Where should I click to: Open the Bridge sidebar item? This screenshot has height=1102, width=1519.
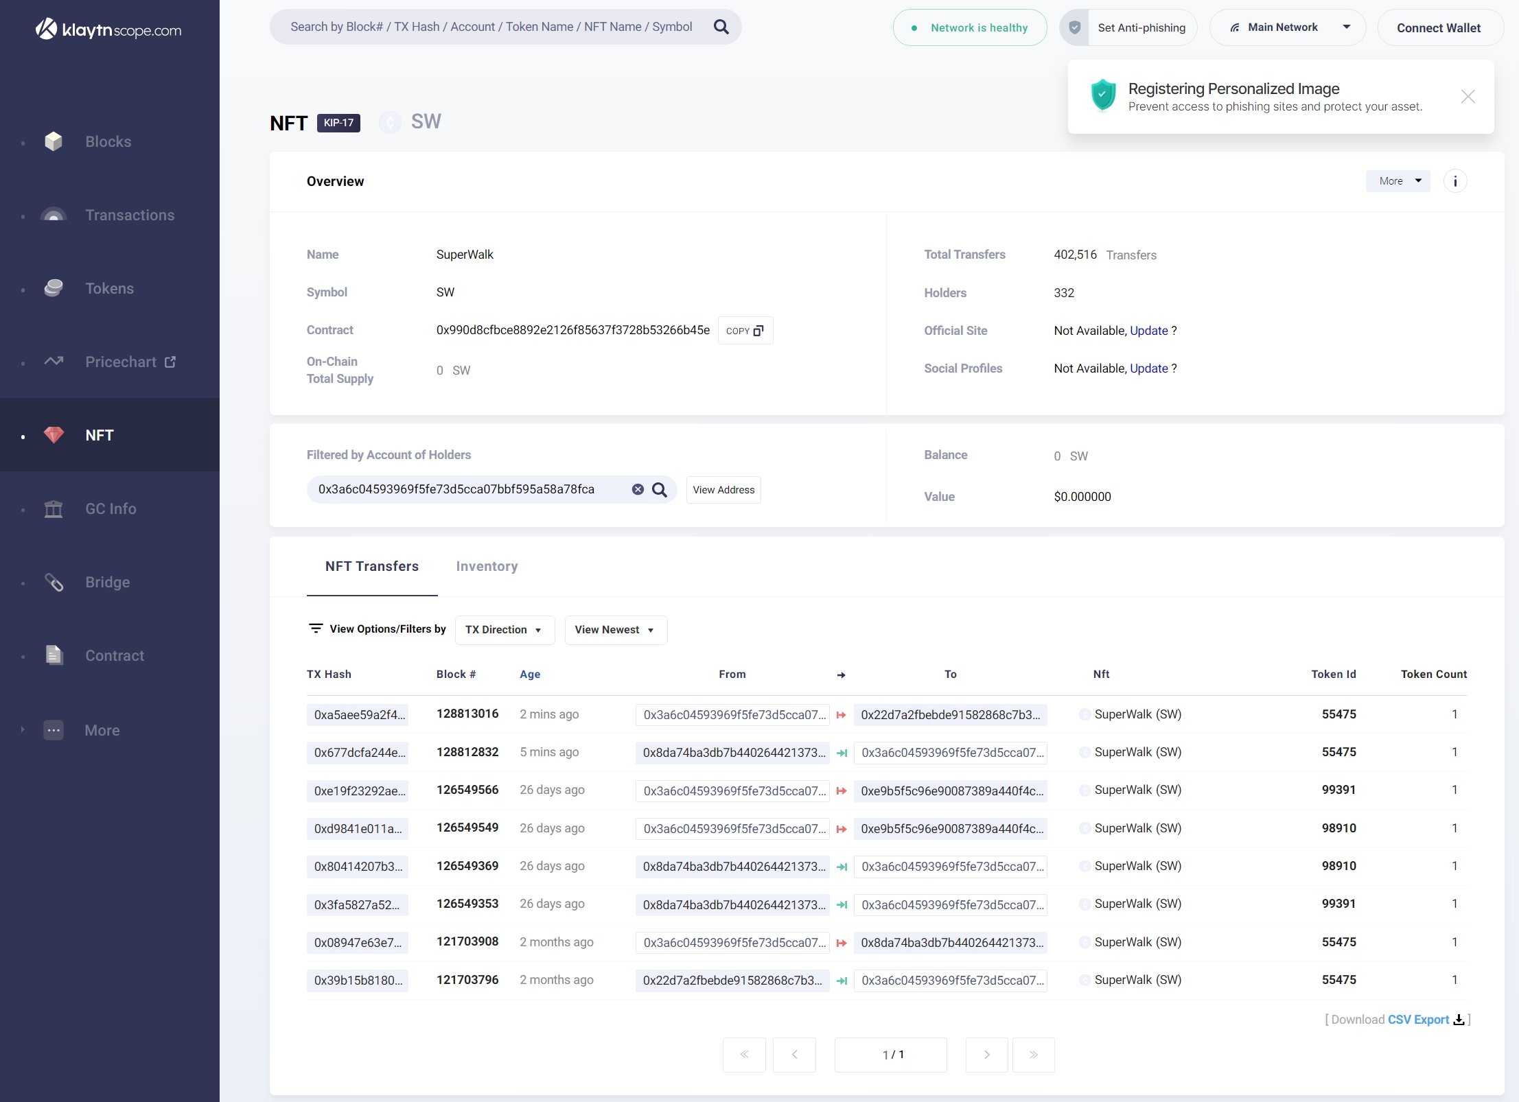(107, 583)
